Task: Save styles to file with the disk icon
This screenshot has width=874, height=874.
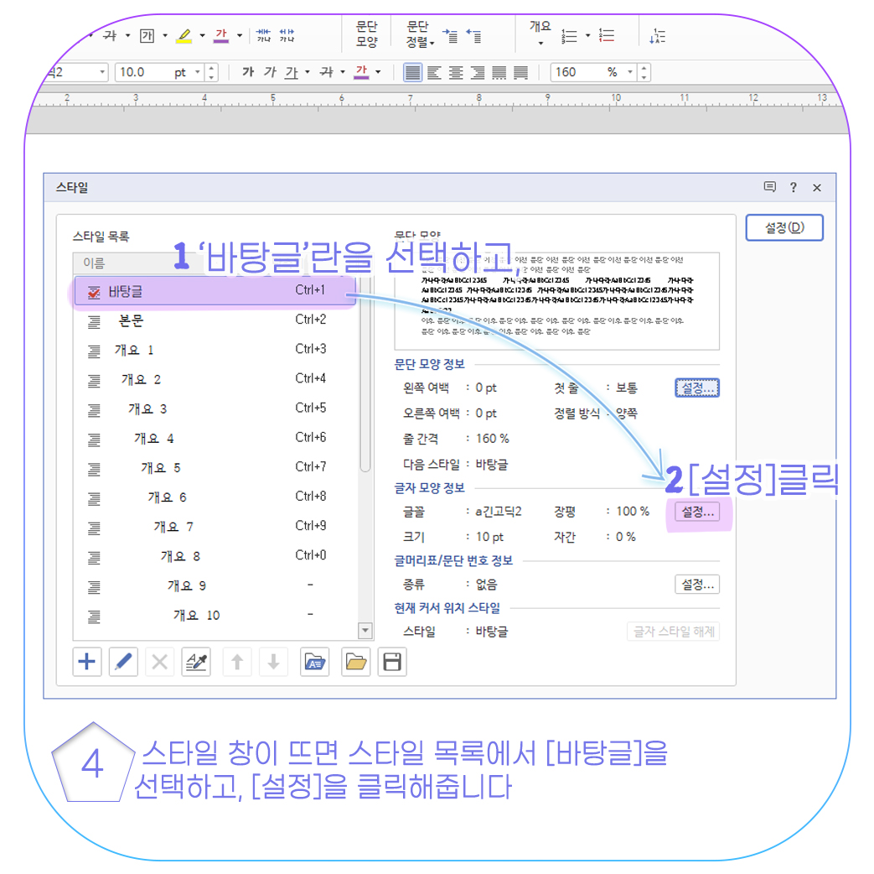Action: tap(391, 662)
